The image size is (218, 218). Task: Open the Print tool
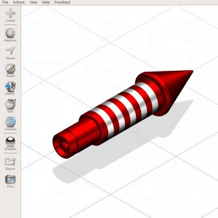pos(11,179)
